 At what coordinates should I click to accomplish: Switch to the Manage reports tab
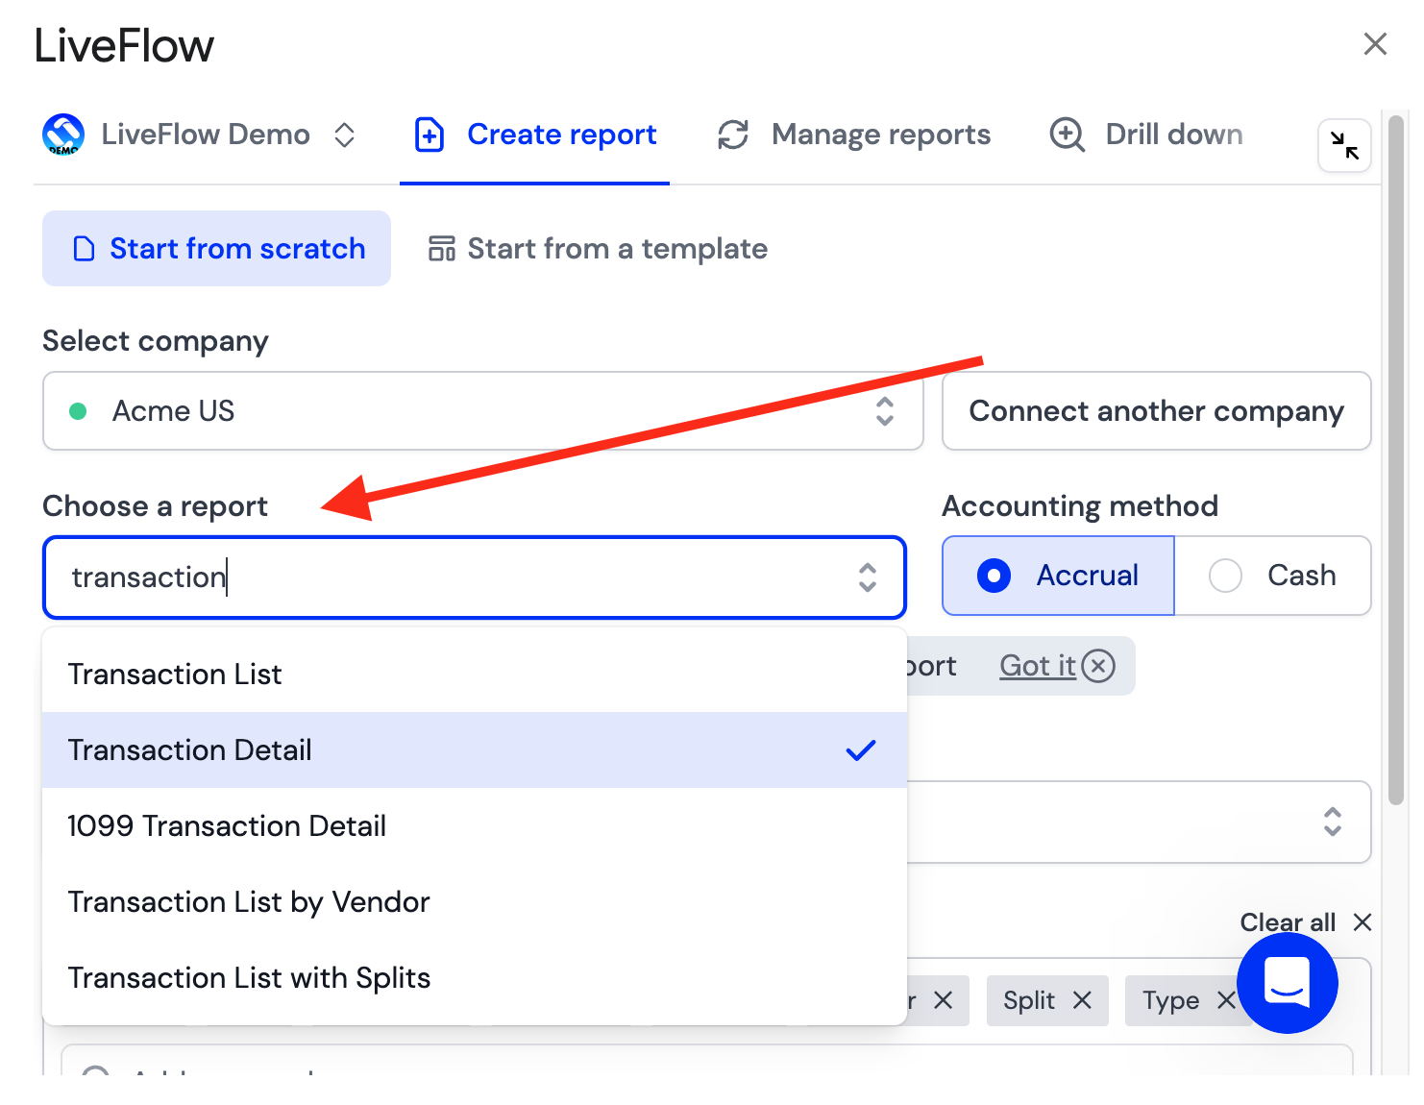(x=853, y=135)
